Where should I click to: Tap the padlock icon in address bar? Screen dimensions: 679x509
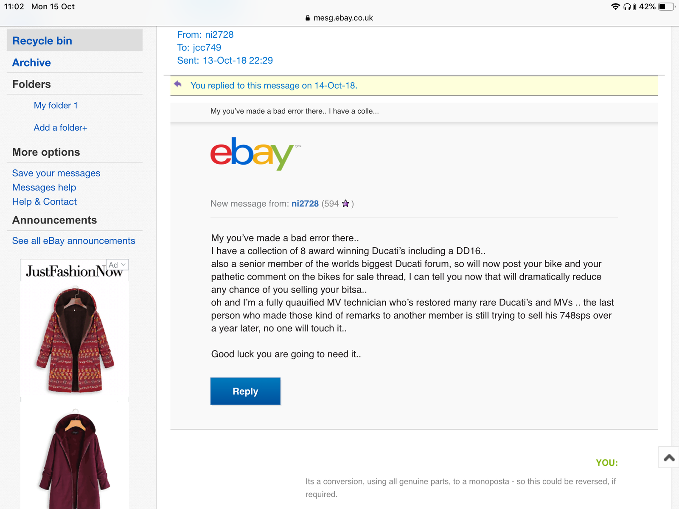click(308, 18)
